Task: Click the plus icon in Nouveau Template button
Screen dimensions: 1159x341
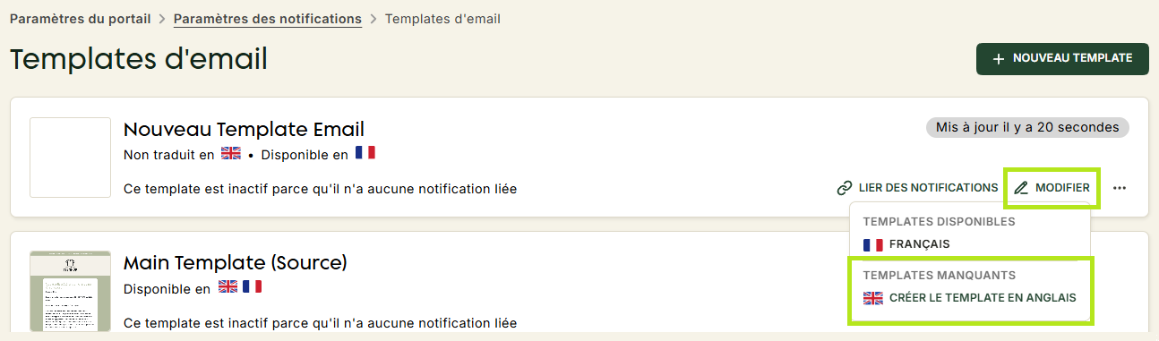Action: (x=999, y=58)
